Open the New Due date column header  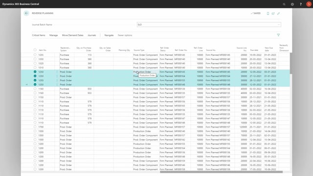(268, 49)
